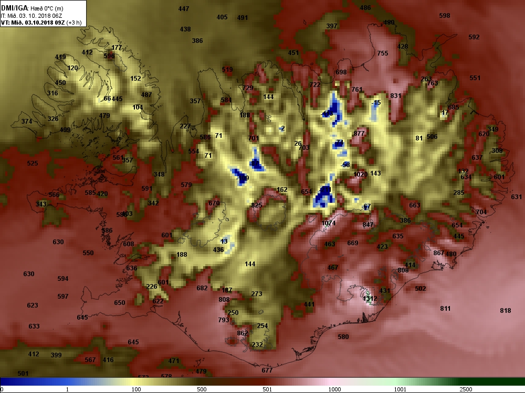This screenshot has width=525, height=393.
Task: Click the map value 232
Action: [x=257, y=345]
